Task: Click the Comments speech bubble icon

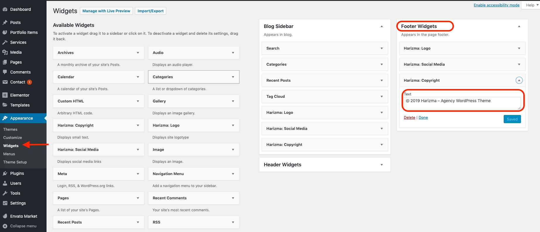Action: coord(5,72)
